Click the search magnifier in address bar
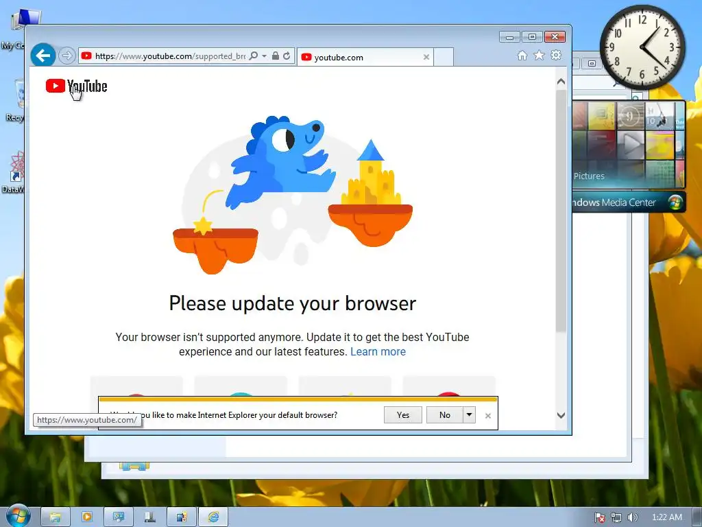Image resolution: width=702 pixels, height=527 pixels. pos(254,56)
